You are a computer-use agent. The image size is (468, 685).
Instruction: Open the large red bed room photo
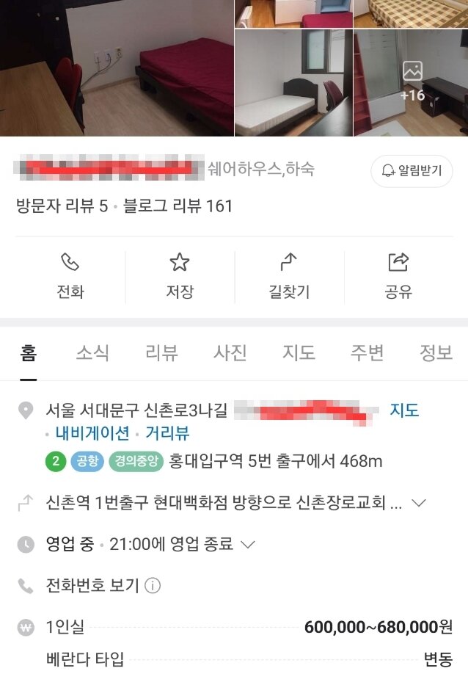(x=117, y=68)
